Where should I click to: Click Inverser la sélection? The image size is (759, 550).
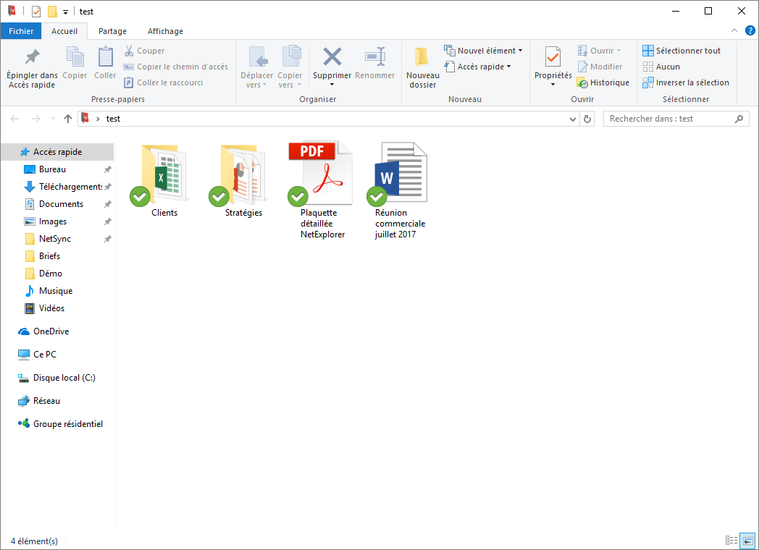(x=686, y=82)
